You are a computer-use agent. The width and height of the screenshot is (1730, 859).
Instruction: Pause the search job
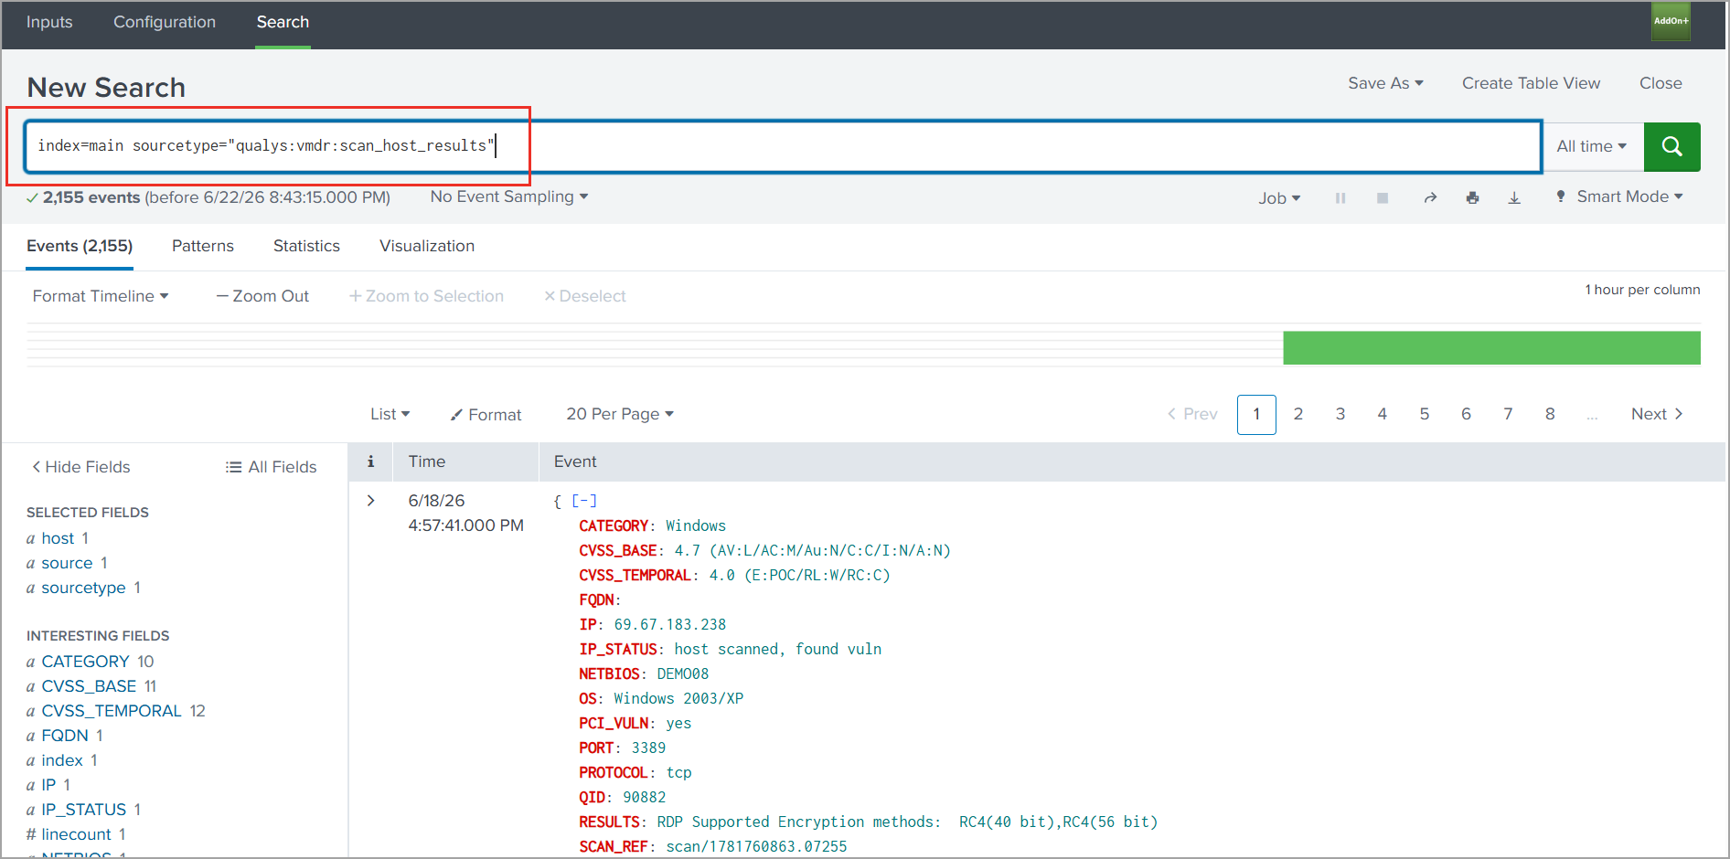click(1340, 198)
